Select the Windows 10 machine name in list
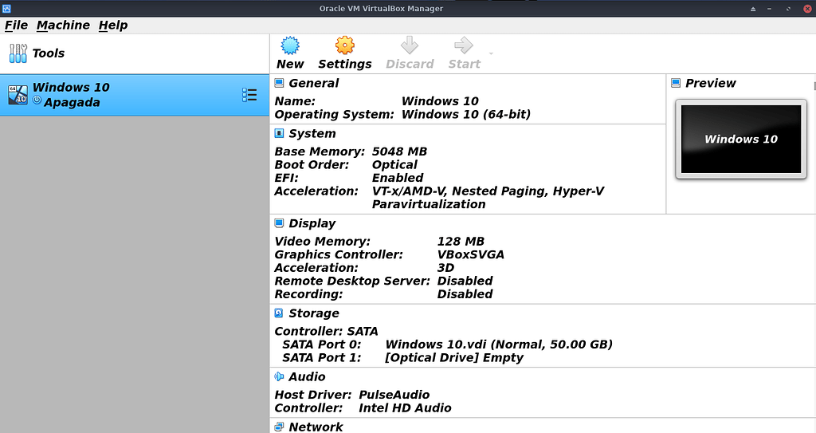The image size is (816, 433). 71,87
